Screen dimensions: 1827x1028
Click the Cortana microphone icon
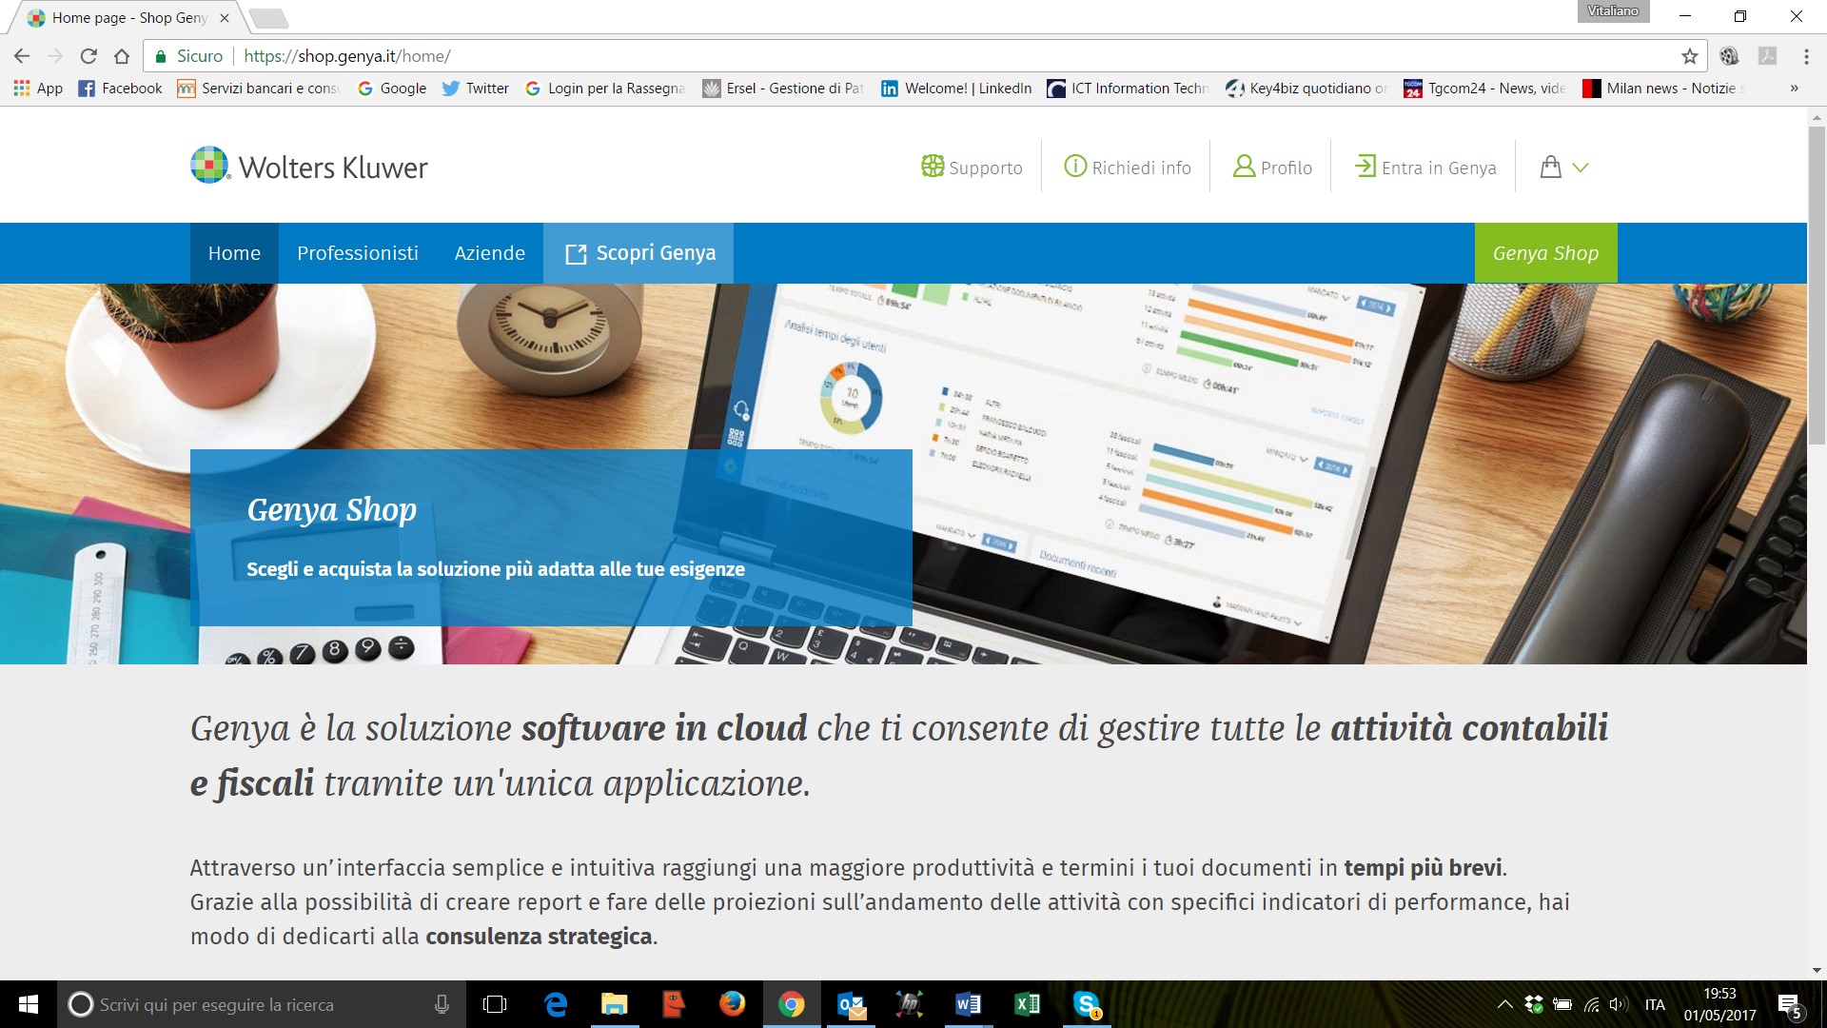click(x=442, y=1004)
